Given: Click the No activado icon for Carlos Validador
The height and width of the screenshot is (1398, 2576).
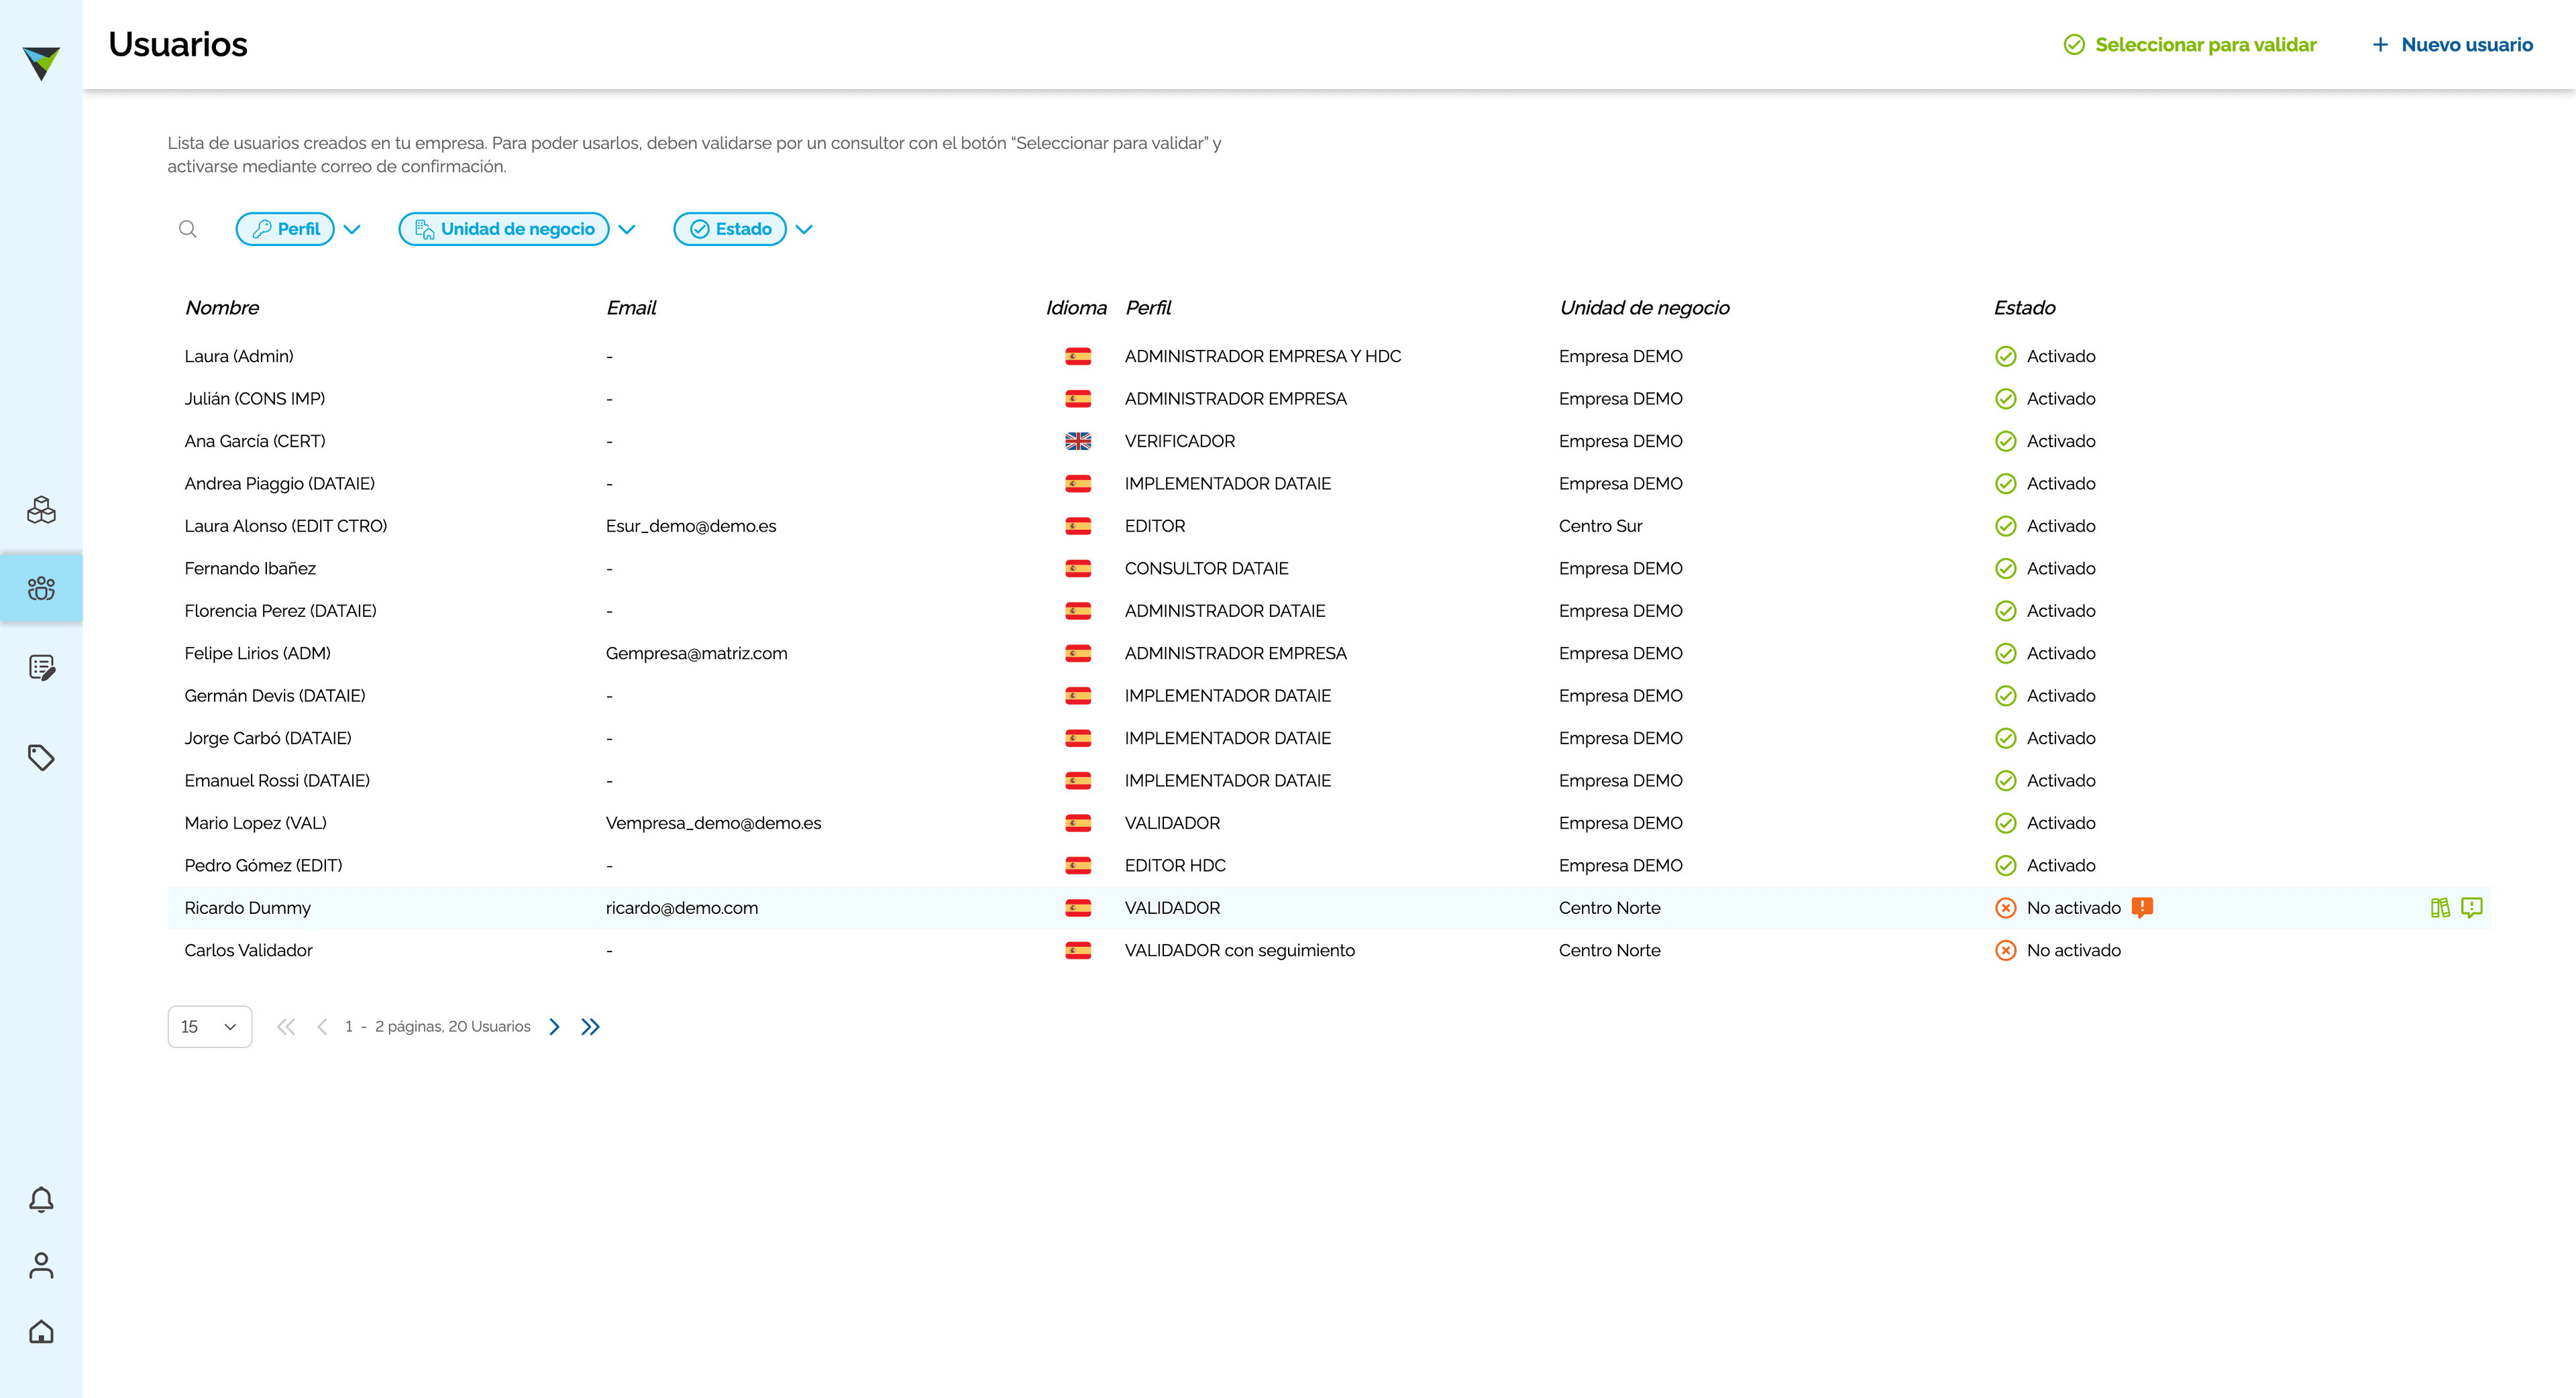Looking at the screenshot, I should click(x=2005, y=950).
